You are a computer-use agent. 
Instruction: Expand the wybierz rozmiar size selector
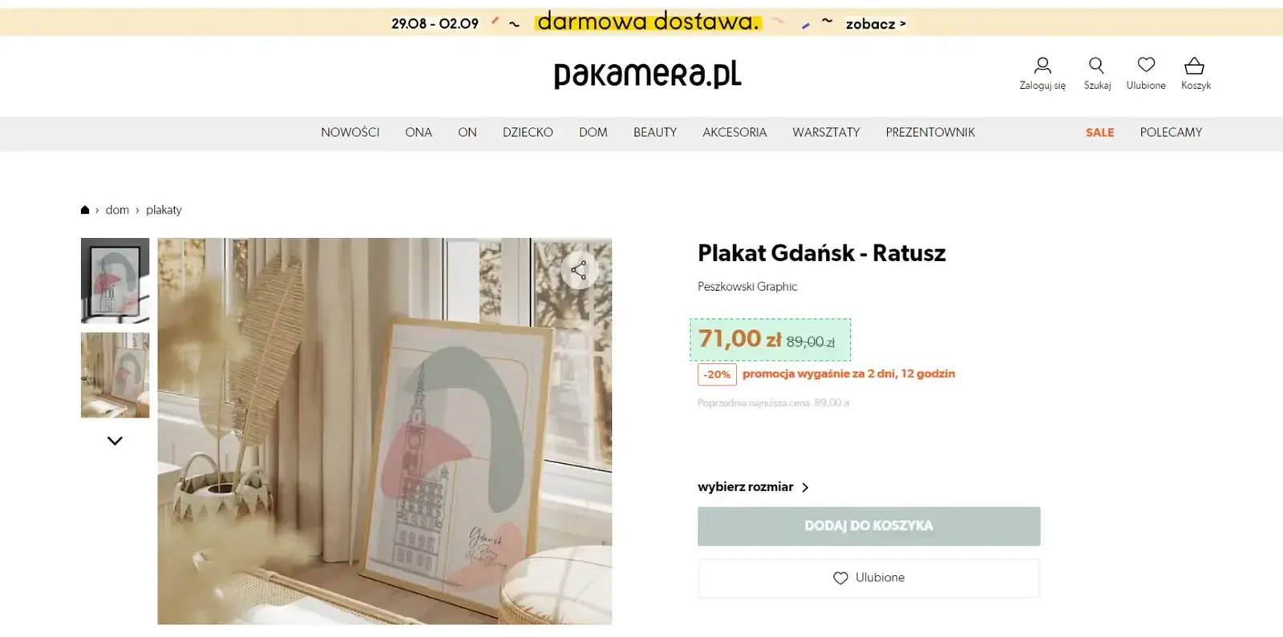point(753,487)
